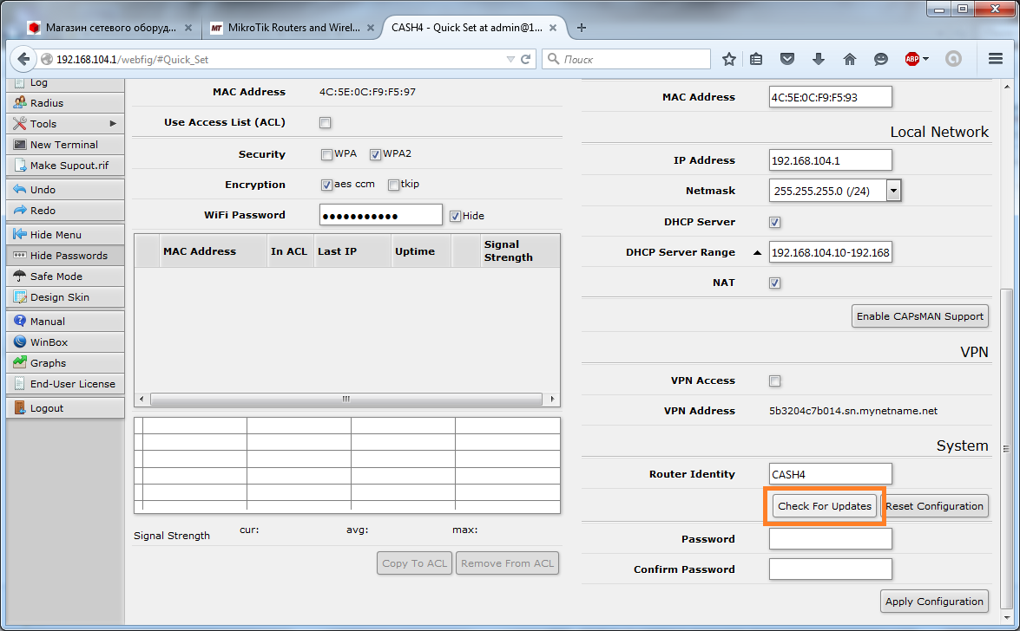This screenshot has width=1020, height=631.
Task: Check the VPN Access checkbox
Action: point(774,381)
